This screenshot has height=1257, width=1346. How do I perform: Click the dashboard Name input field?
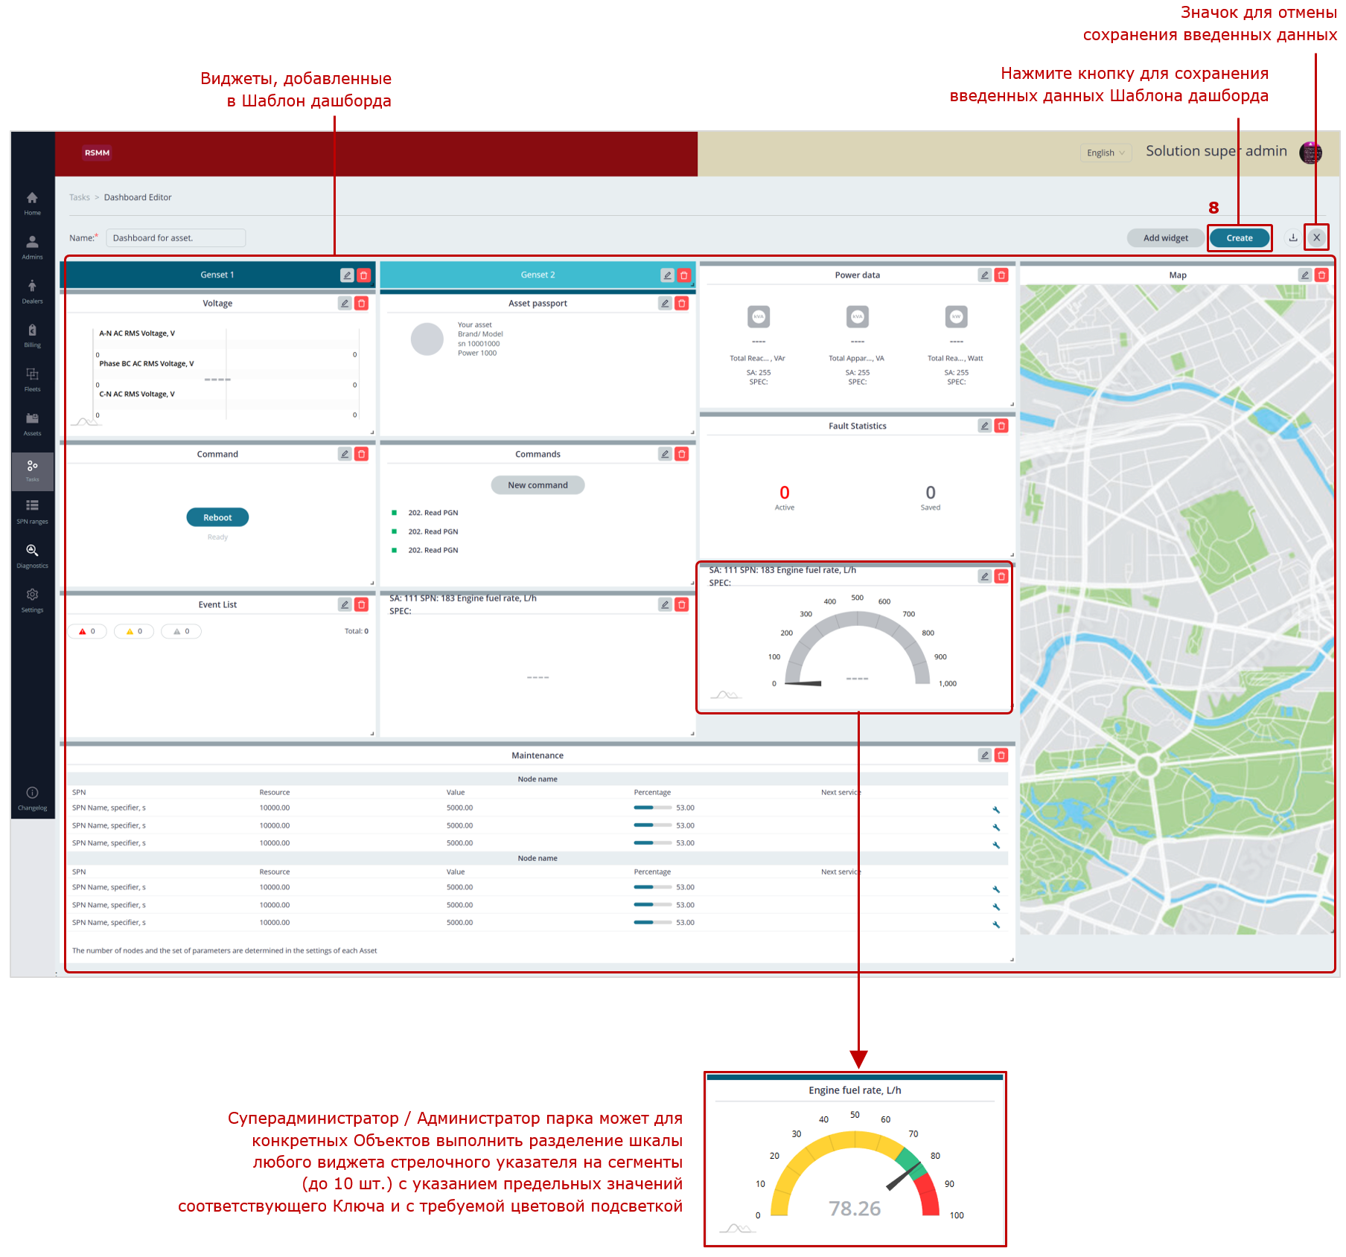pos(176,238)
